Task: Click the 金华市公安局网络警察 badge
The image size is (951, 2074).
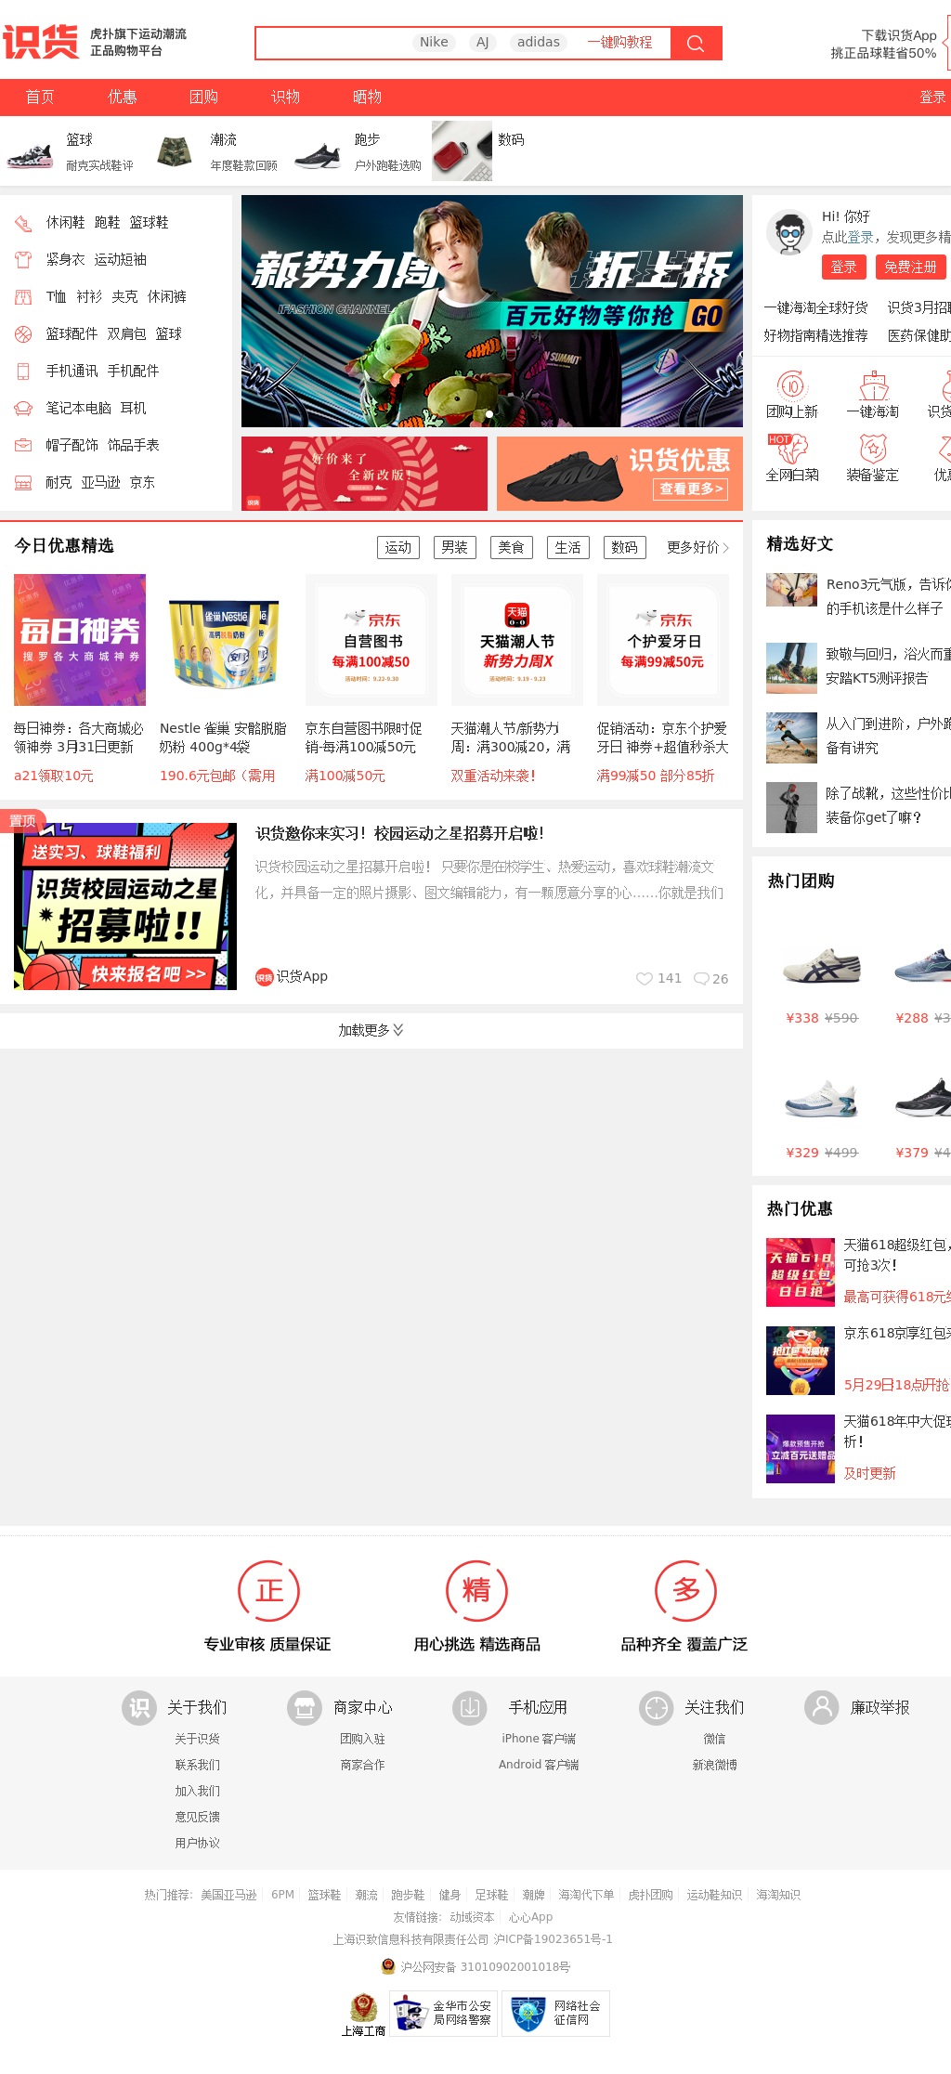Action: click(x=443, y=2013)
